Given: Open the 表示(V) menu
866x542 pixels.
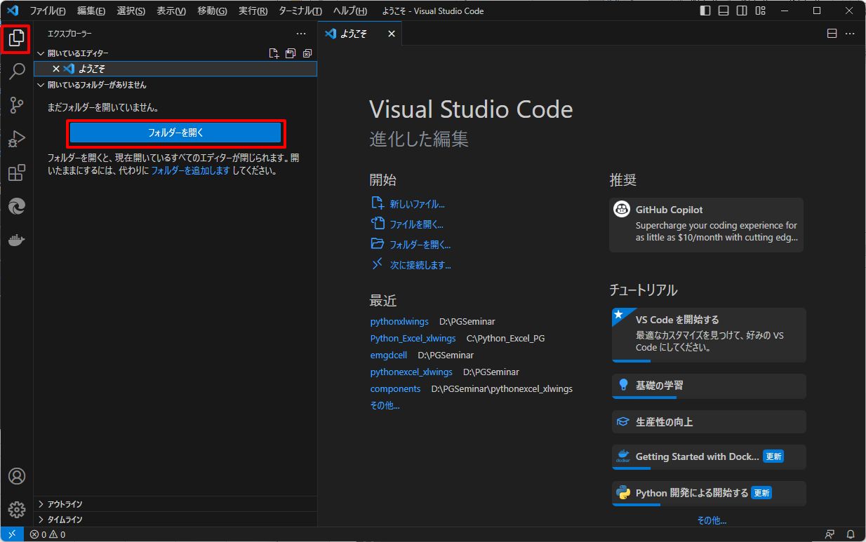Looking at the screenshot, I should pyautogui.click(x=171, y=11).
